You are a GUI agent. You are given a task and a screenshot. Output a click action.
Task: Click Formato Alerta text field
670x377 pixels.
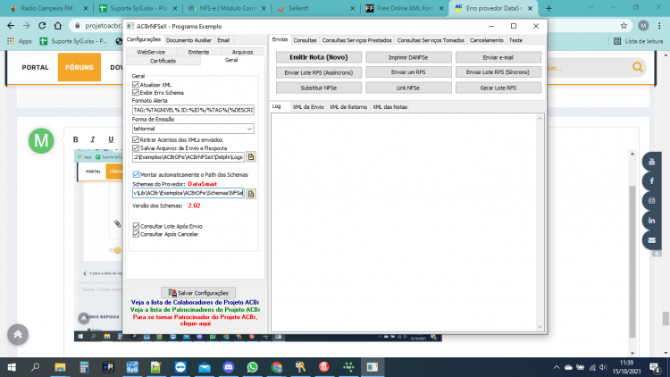pos(193,110)
